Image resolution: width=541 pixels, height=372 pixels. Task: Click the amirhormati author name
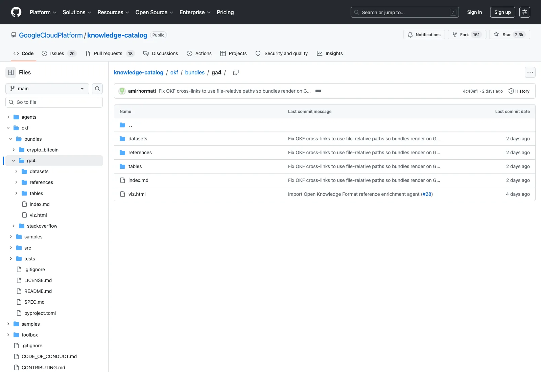click(142, 91)
